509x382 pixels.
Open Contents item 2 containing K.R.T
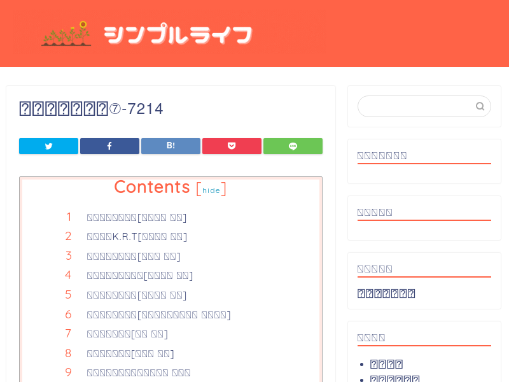point(137,237)
